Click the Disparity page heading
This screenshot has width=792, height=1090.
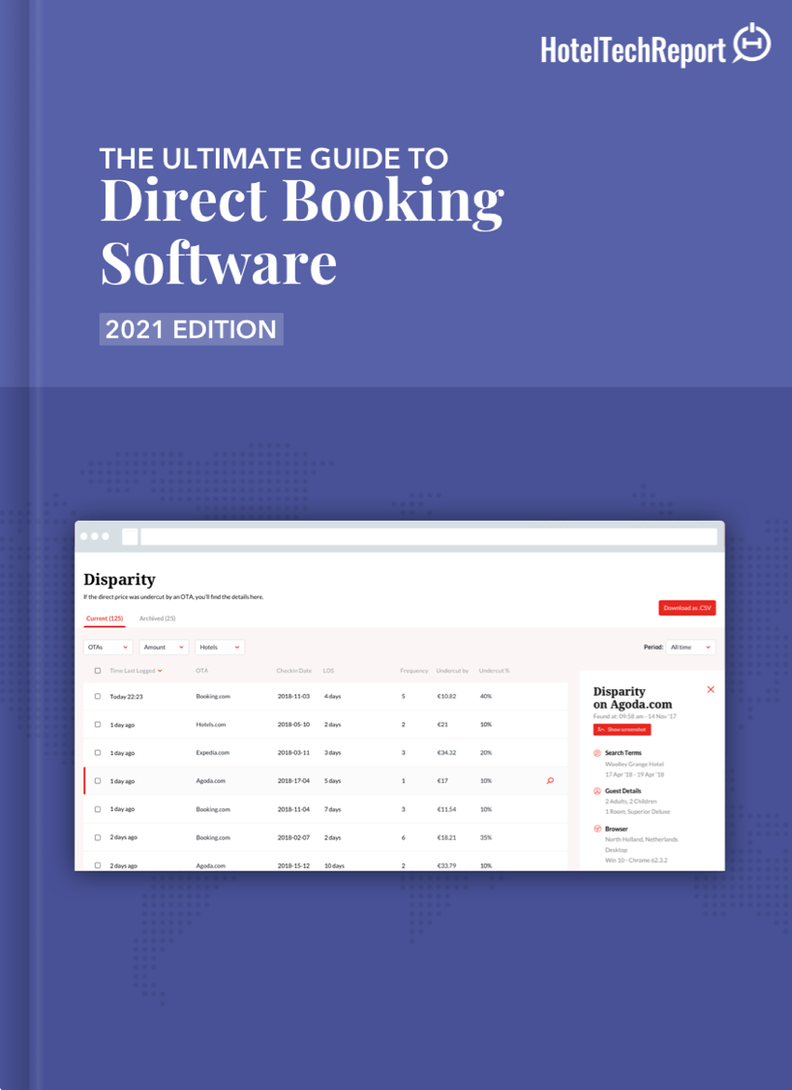click(x=119, y=580)
